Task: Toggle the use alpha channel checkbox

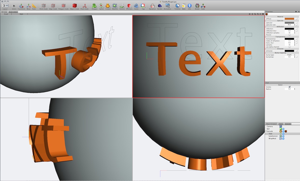Action: pos(289,47)
